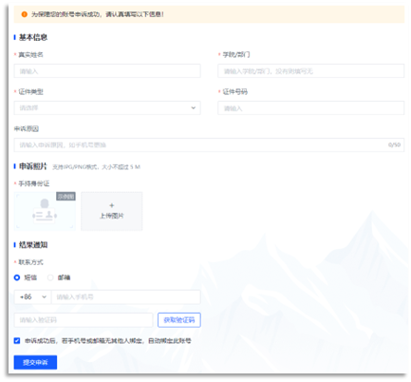This screenshot has width=411, height=382.
Task: Toggle the auto-bind account checkbox
Action: [17, 341]
